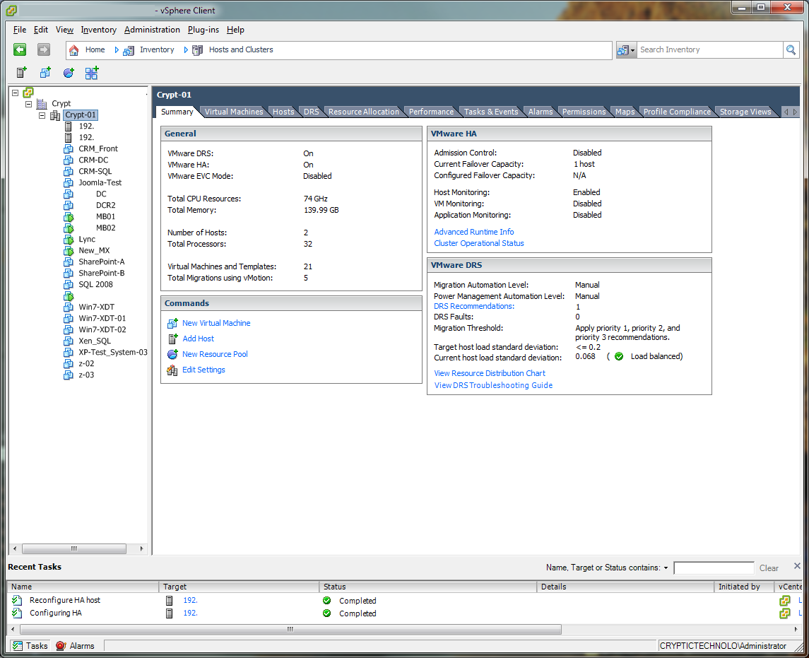This screenshot has width=809, height=658.
Task: Open the Plug-ins menu
Action: pyautogui.click(x=203, y=30)
